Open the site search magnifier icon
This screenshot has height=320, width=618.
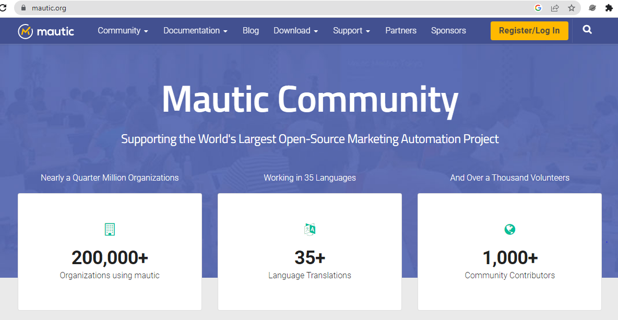point(587,30)
